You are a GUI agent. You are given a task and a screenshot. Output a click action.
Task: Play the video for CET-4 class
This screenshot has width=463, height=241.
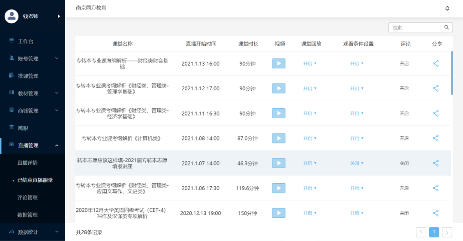pyautogui.click(x=279, y=213)
